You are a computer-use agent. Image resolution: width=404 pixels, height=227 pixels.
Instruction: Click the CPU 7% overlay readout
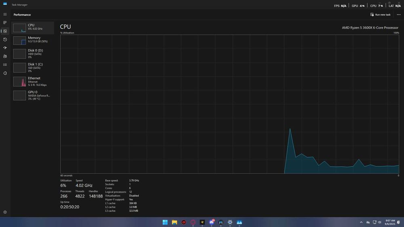point(377,6)
